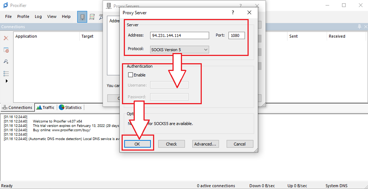Image resolution: width=368 pixels, height=189 pixels.
Task: Confirm with the OK button
Action: click(137, 144)
